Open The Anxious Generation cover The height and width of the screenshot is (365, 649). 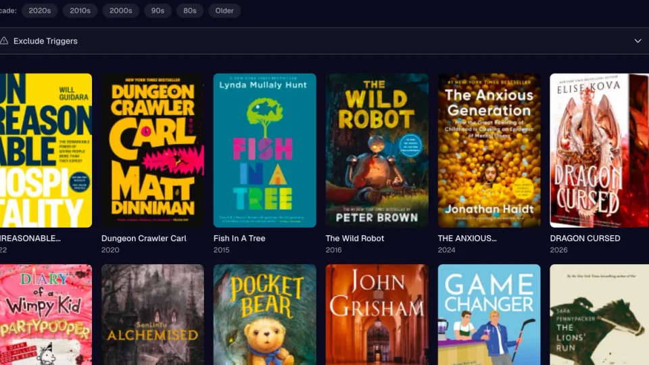tap(489, 150)
